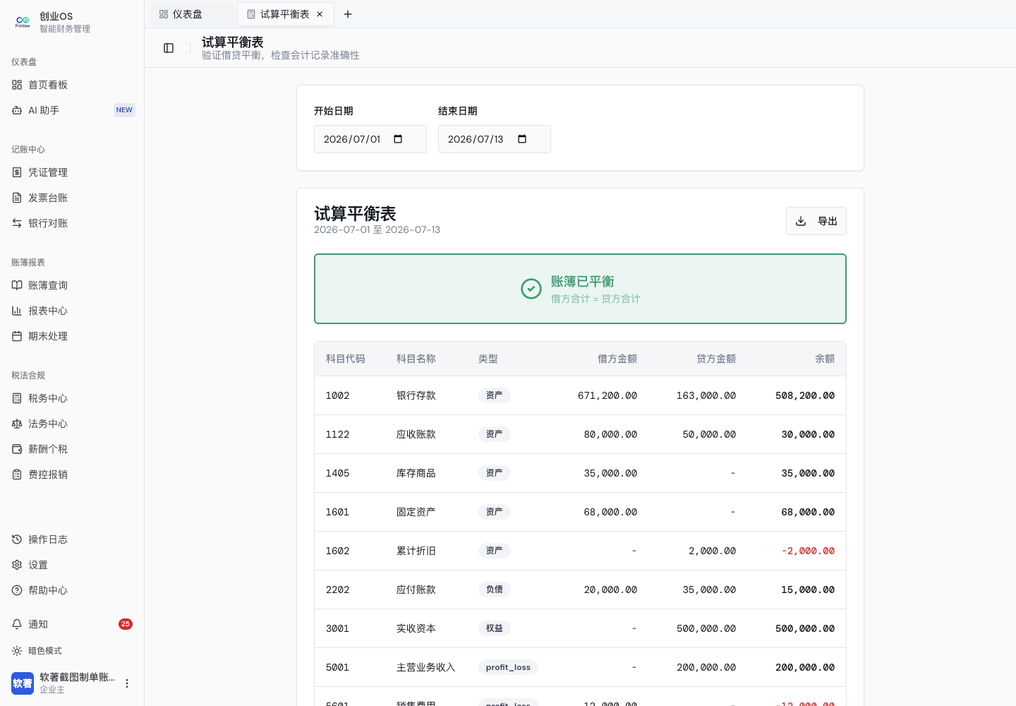This screenshot has height=706, width=1016.
Task: Click 应收账款 account name
Action: [x=416, y=434]
